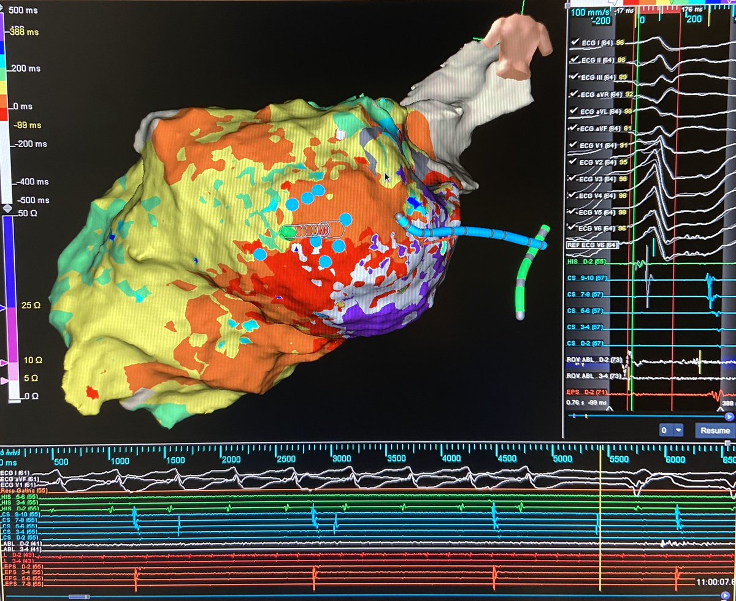Screen dimensions: 736x601
Task: Open the dropdown arrow beside the 0 value
Action: [x=678, y=430]
